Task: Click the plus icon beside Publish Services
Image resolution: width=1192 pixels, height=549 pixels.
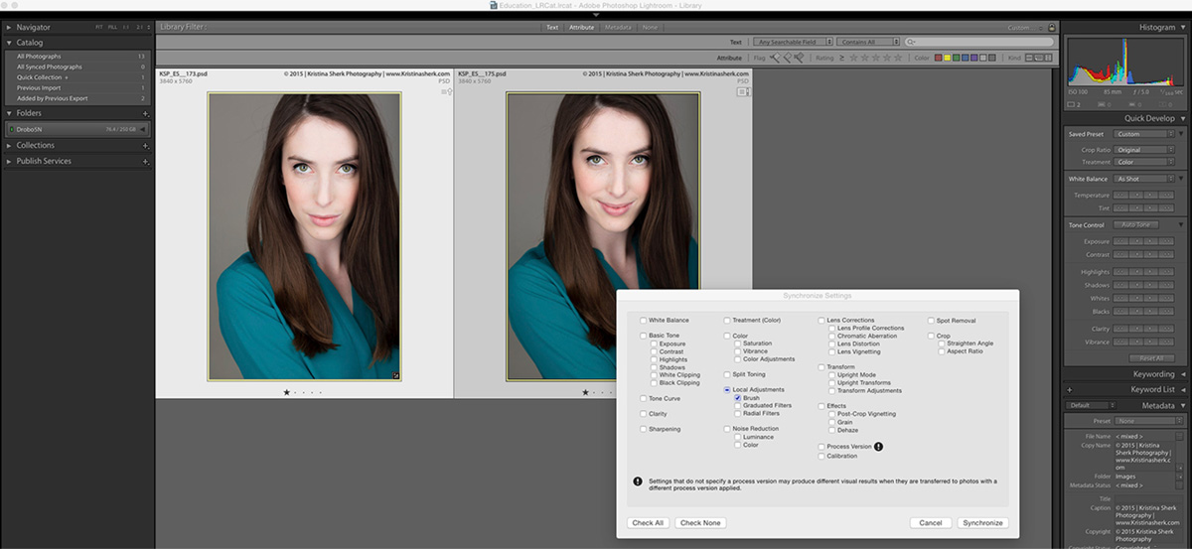Action: pos(145,161)
